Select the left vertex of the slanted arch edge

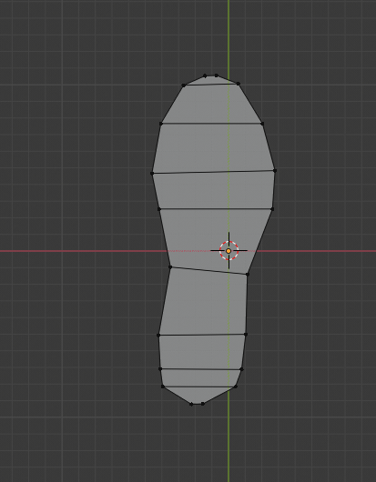[170, 267]
